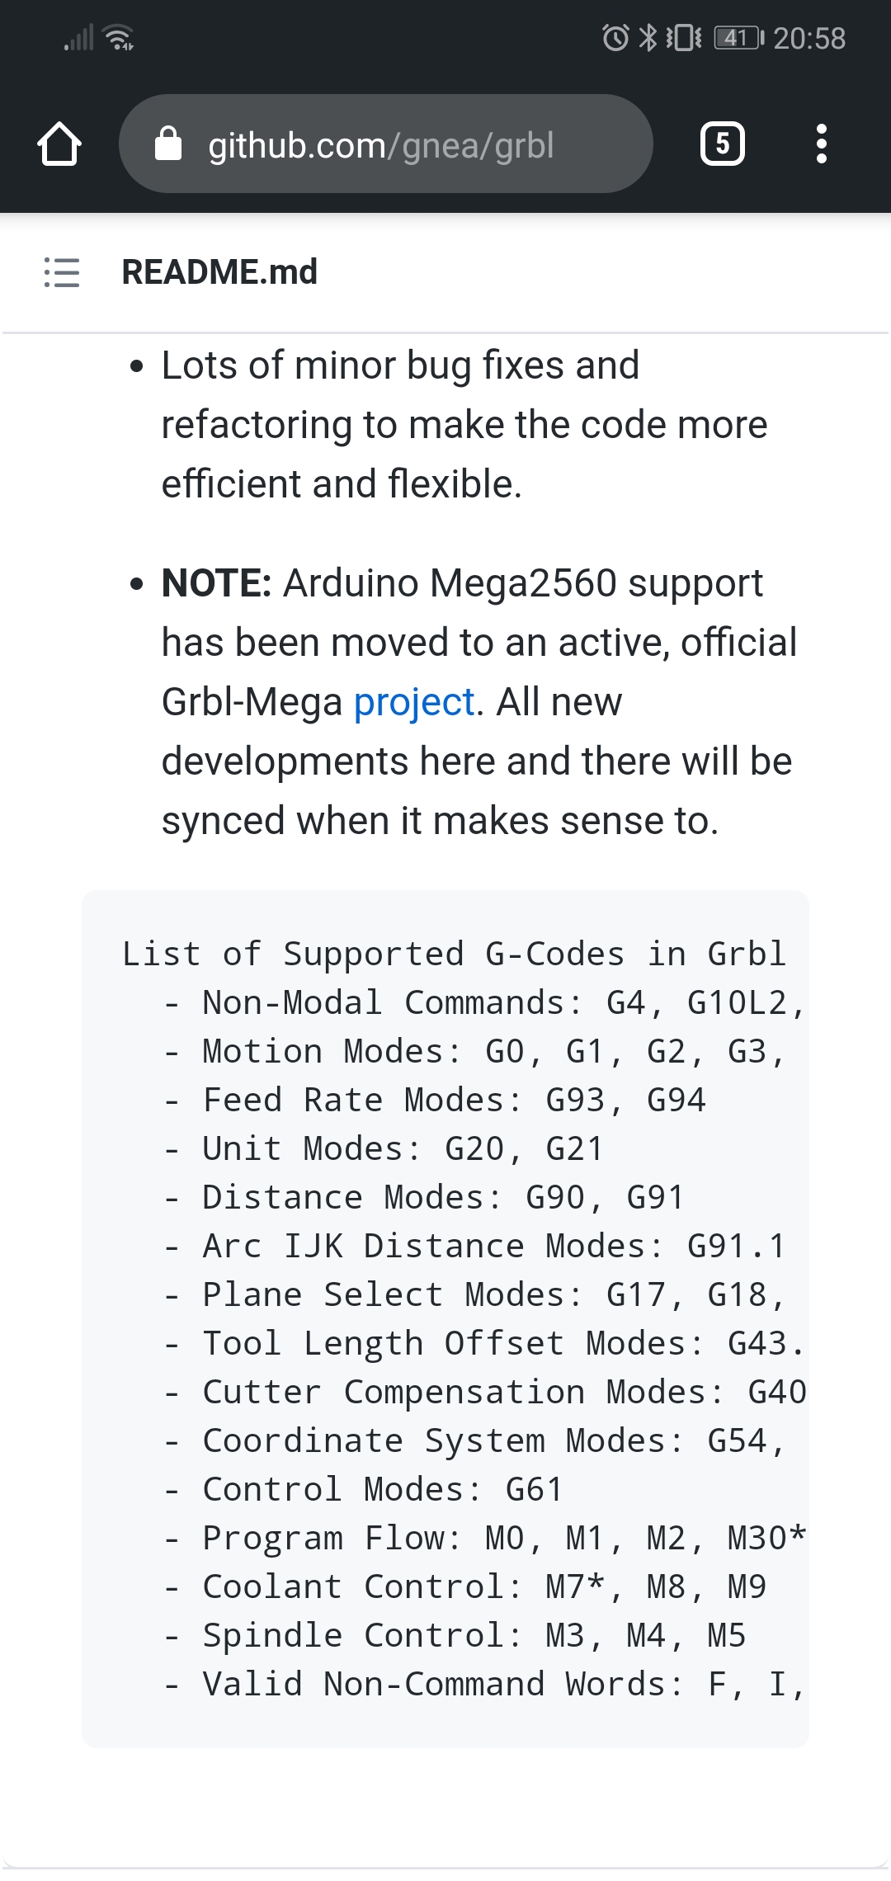Viewport: 891px width, 1881px height.
Task: Open the README table of contents icon
Action: coord(62,272)
